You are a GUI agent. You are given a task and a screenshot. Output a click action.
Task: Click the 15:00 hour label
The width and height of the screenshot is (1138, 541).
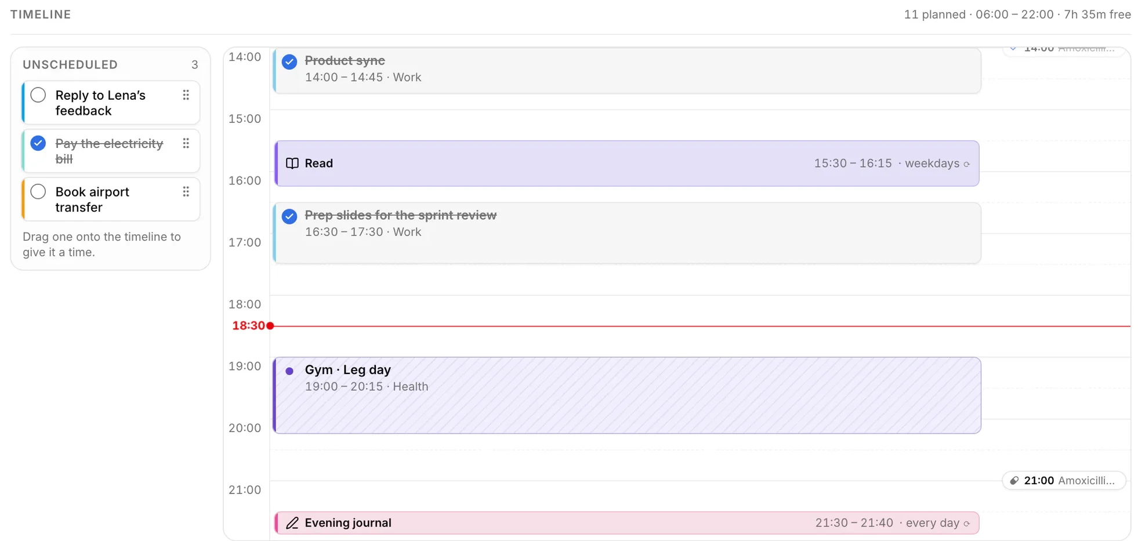tap(245, 119)
